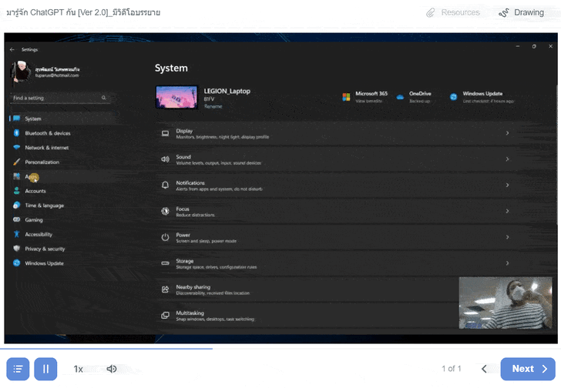This screenshot has width=561, height=388.
Task: Click the Bluetooth icon in sidebar
Action: click(x=16, y=133)
